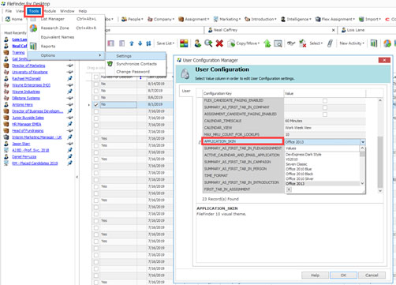Open the Import dropdown

370,19
